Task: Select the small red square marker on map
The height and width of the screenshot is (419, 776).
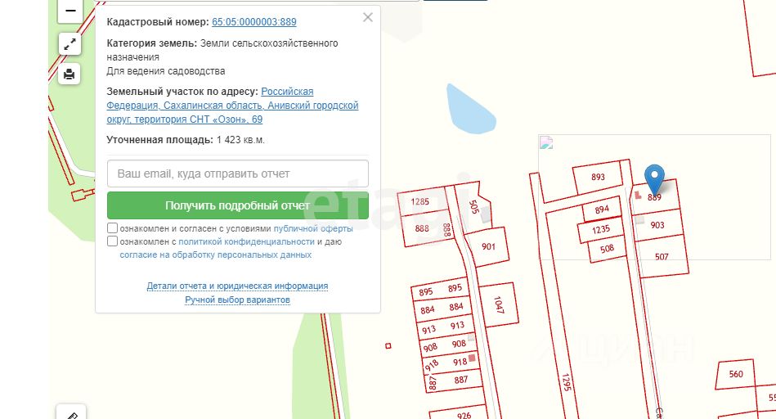Action: [388, 345]
